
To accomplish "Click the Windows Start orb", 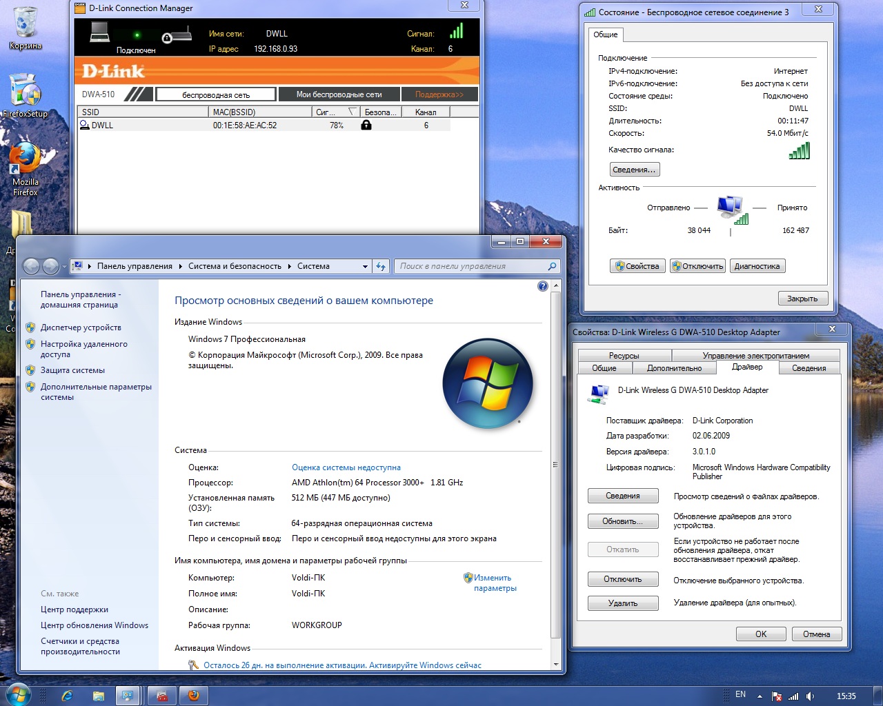I will click(18, 695).
